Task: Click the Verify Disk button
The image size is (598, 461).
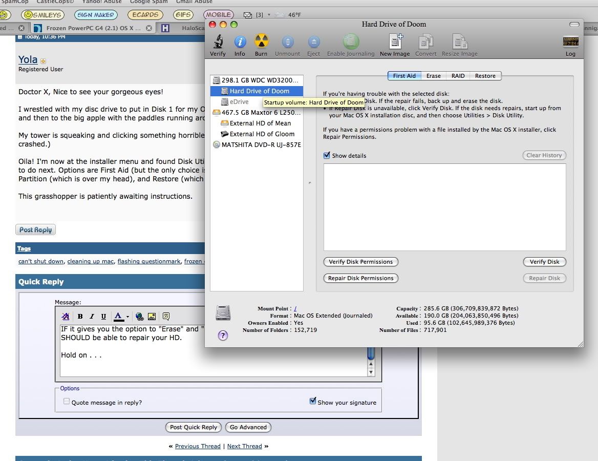Action: [544, 262]
